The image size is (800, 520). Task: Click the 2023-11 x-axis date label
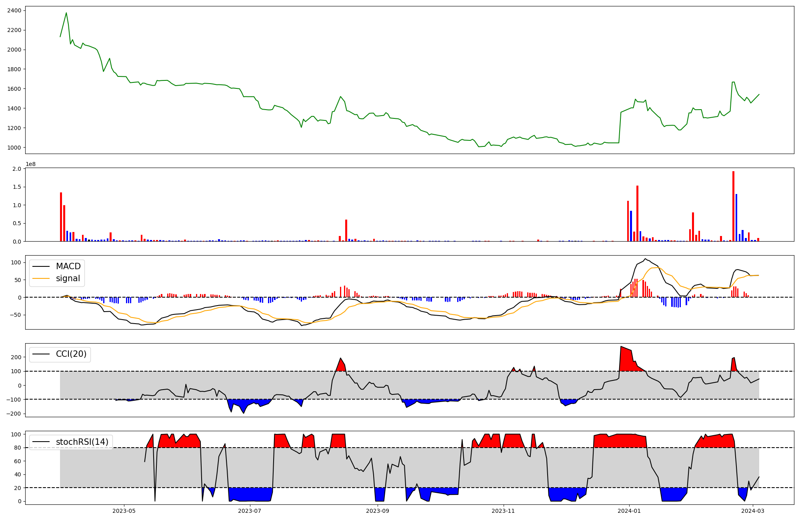point(503,511)
